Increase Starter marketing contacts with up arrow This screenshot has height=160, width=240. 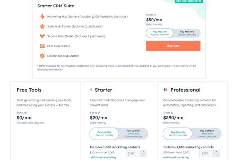click(143, 152)
